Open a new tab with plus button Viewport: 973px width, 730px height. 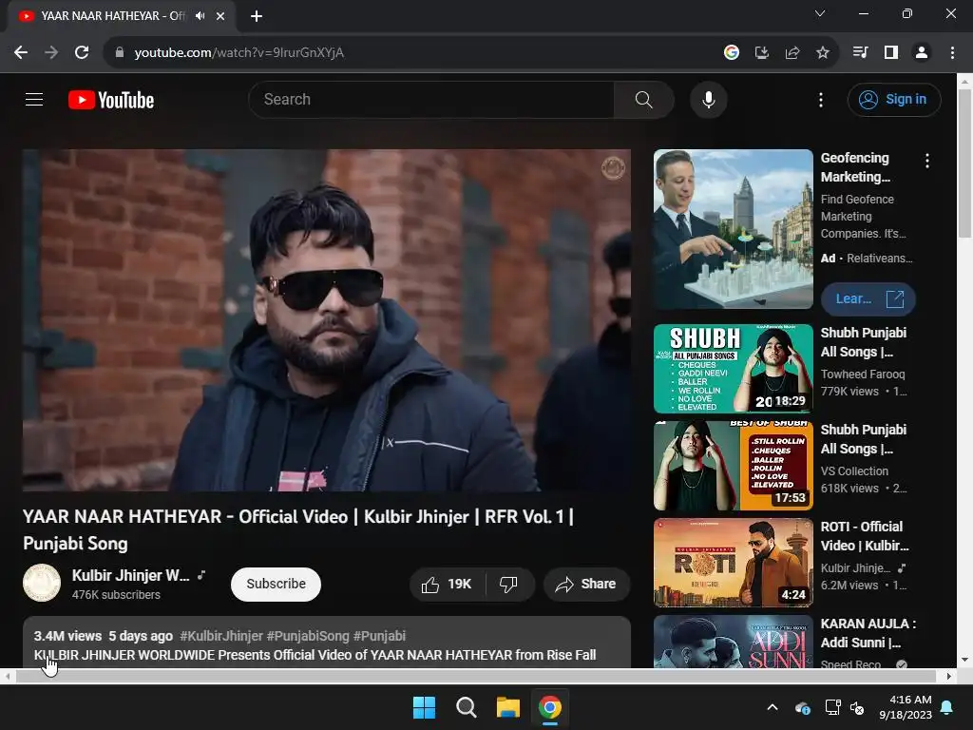coord(257,16)
